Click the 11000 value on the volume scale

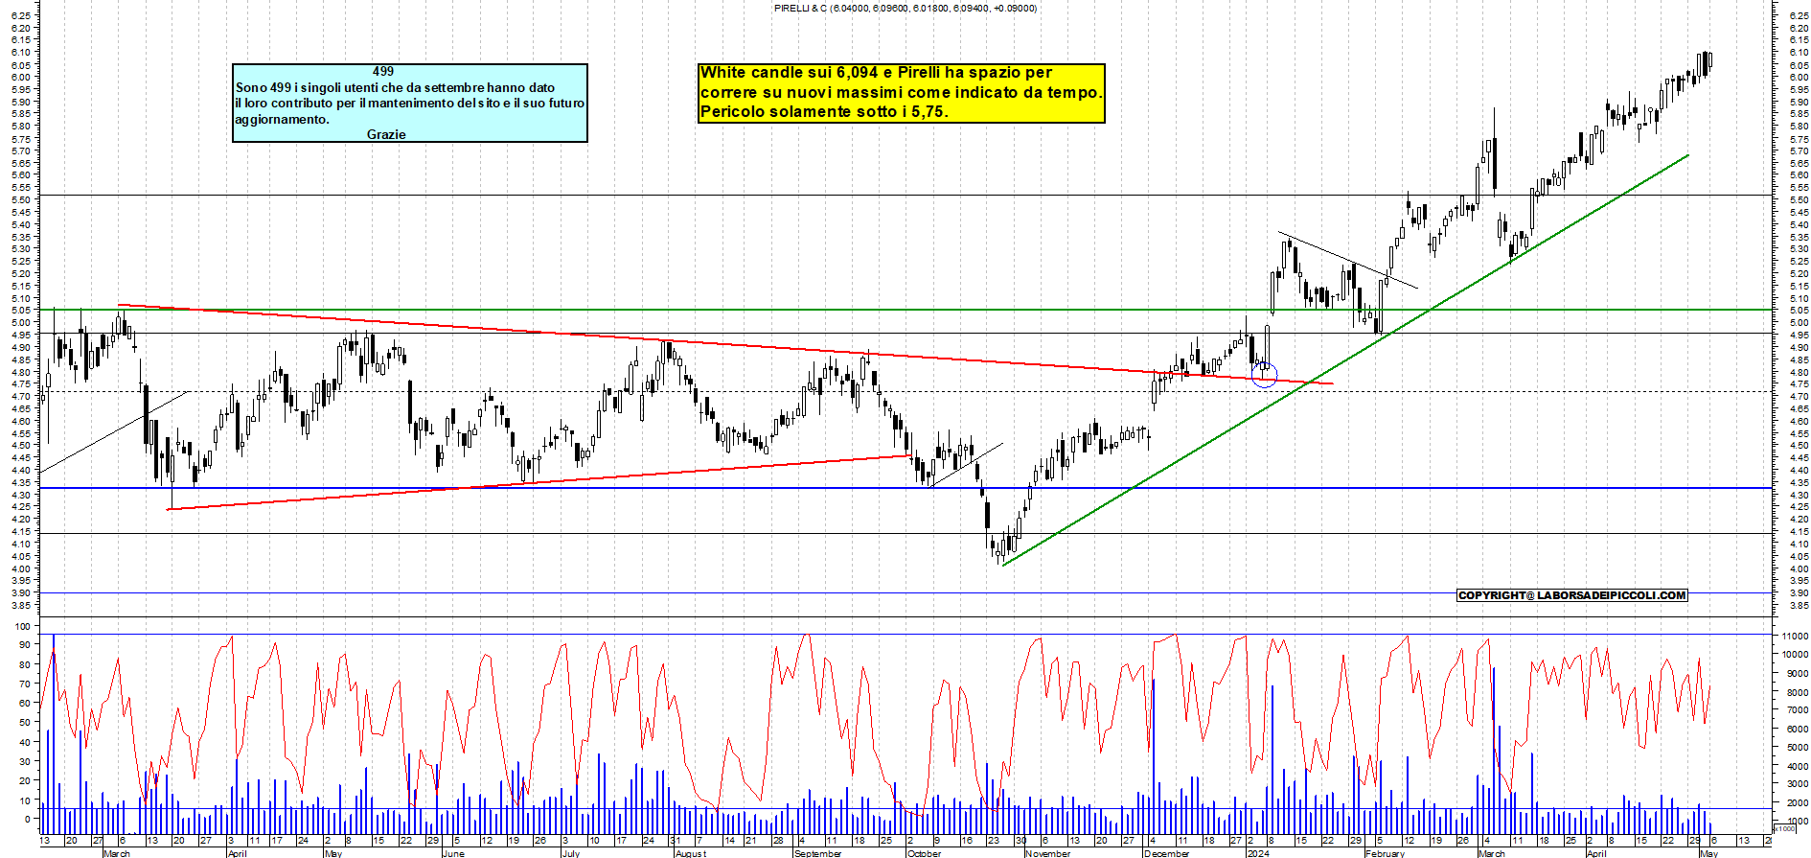click(x=1795, y=637)
